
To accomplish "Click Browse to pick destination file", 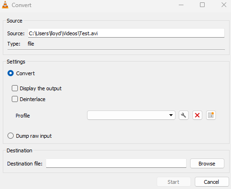I will click(x=207, y=164).
